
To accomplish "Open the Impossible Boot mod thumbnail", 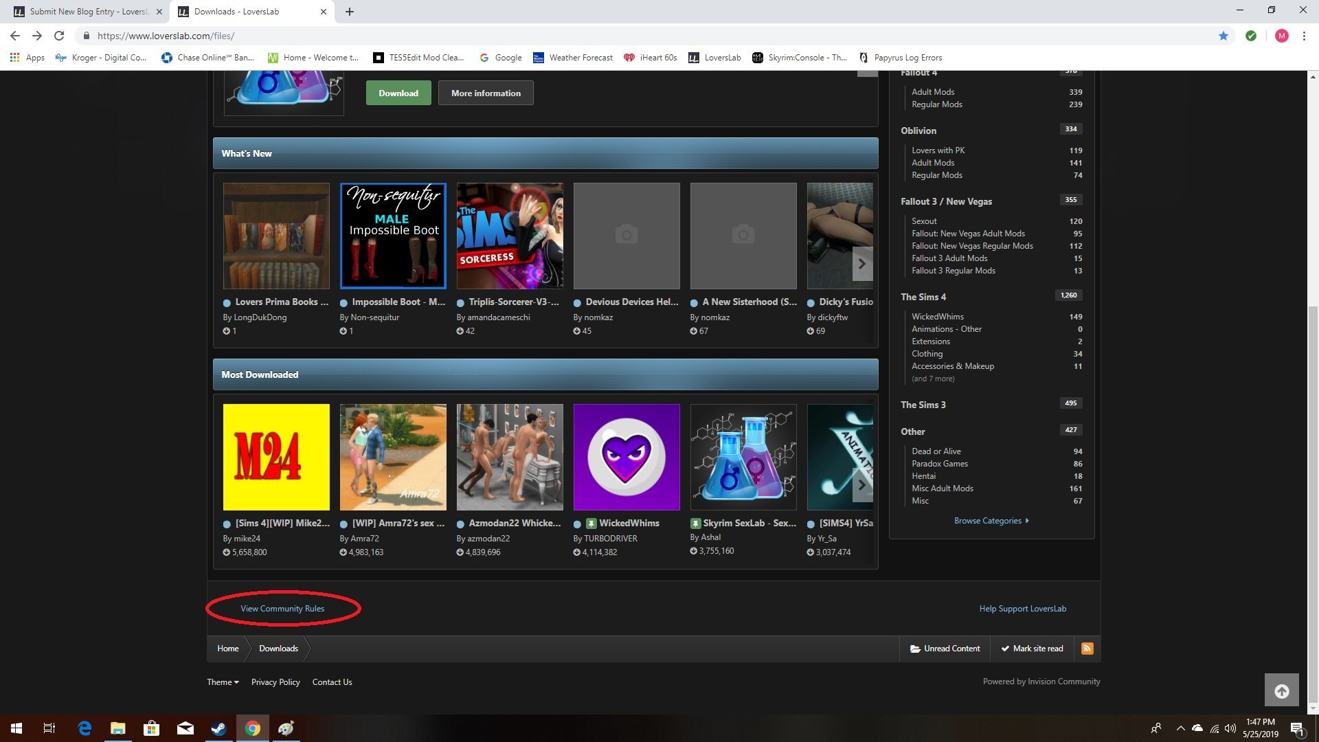I will click(x=393, y=236).
